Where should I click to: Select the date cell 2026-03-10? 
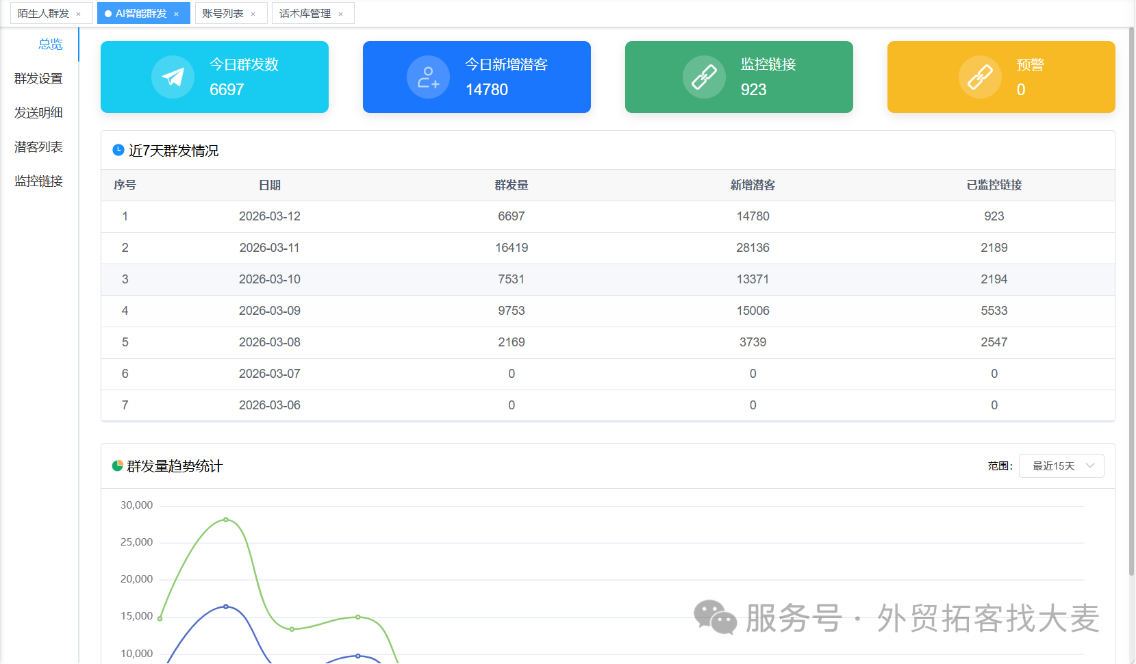(x=270, y=279)
